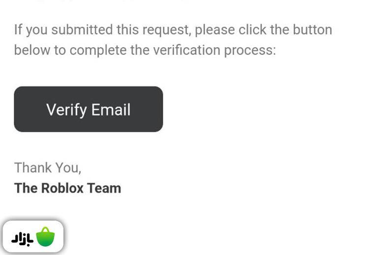
Task: Click the 'The Roblox Team' signature
Action: [67, 188]
